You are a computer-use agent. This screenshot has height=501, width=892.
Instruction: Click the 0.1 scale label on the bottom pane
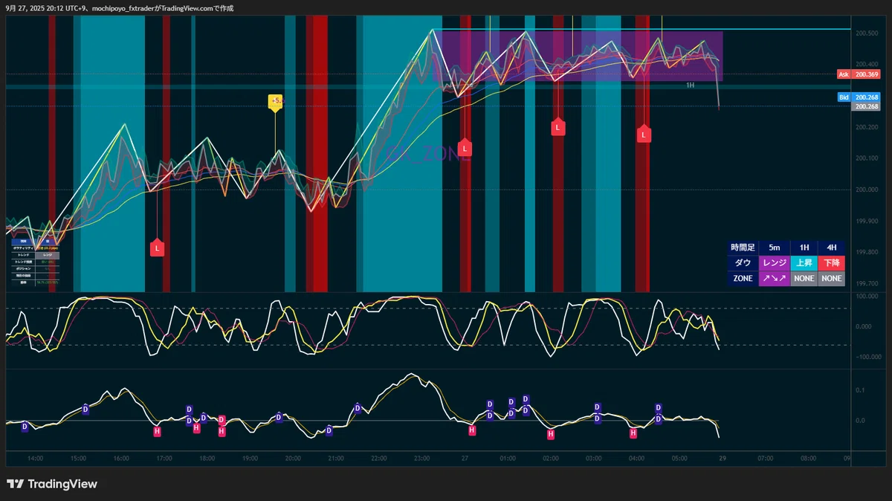(859, 390)
